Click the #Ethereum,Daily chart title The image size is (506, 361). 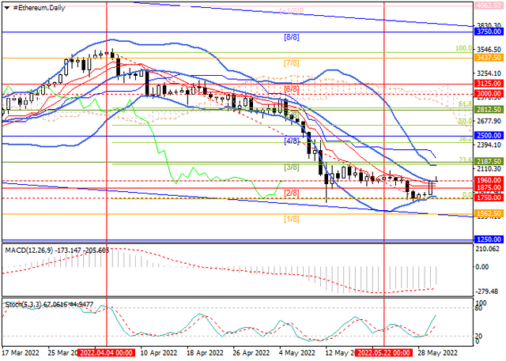tap(39, 8)
